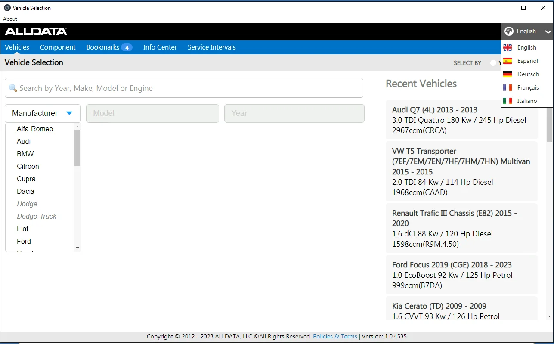The width and height of the screenshot is (554, 344).
Task: Choose Ford in the manufacturer list
Action: pyautogui.click(x=24, y=241)
